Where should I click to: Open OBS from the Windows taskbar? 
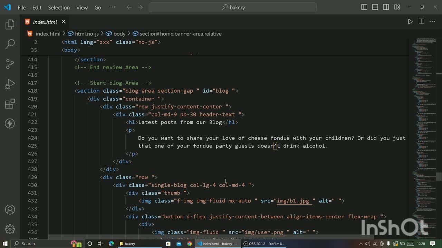click(264, 244)
